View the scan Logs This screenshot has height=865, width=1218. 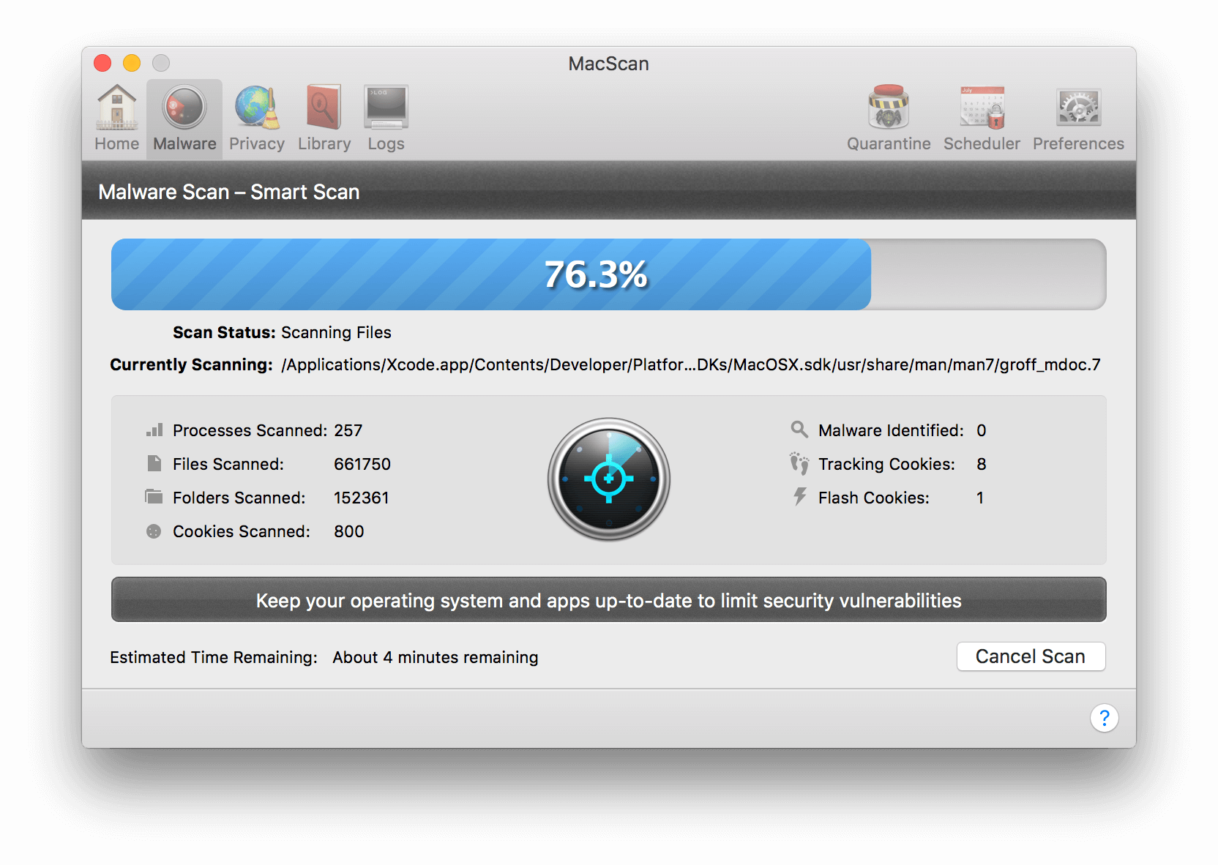point(385,117)
